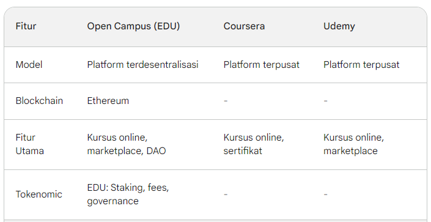Click the Coursera column header
This screenshot has height=222, width=431.
tap(244, 26)
